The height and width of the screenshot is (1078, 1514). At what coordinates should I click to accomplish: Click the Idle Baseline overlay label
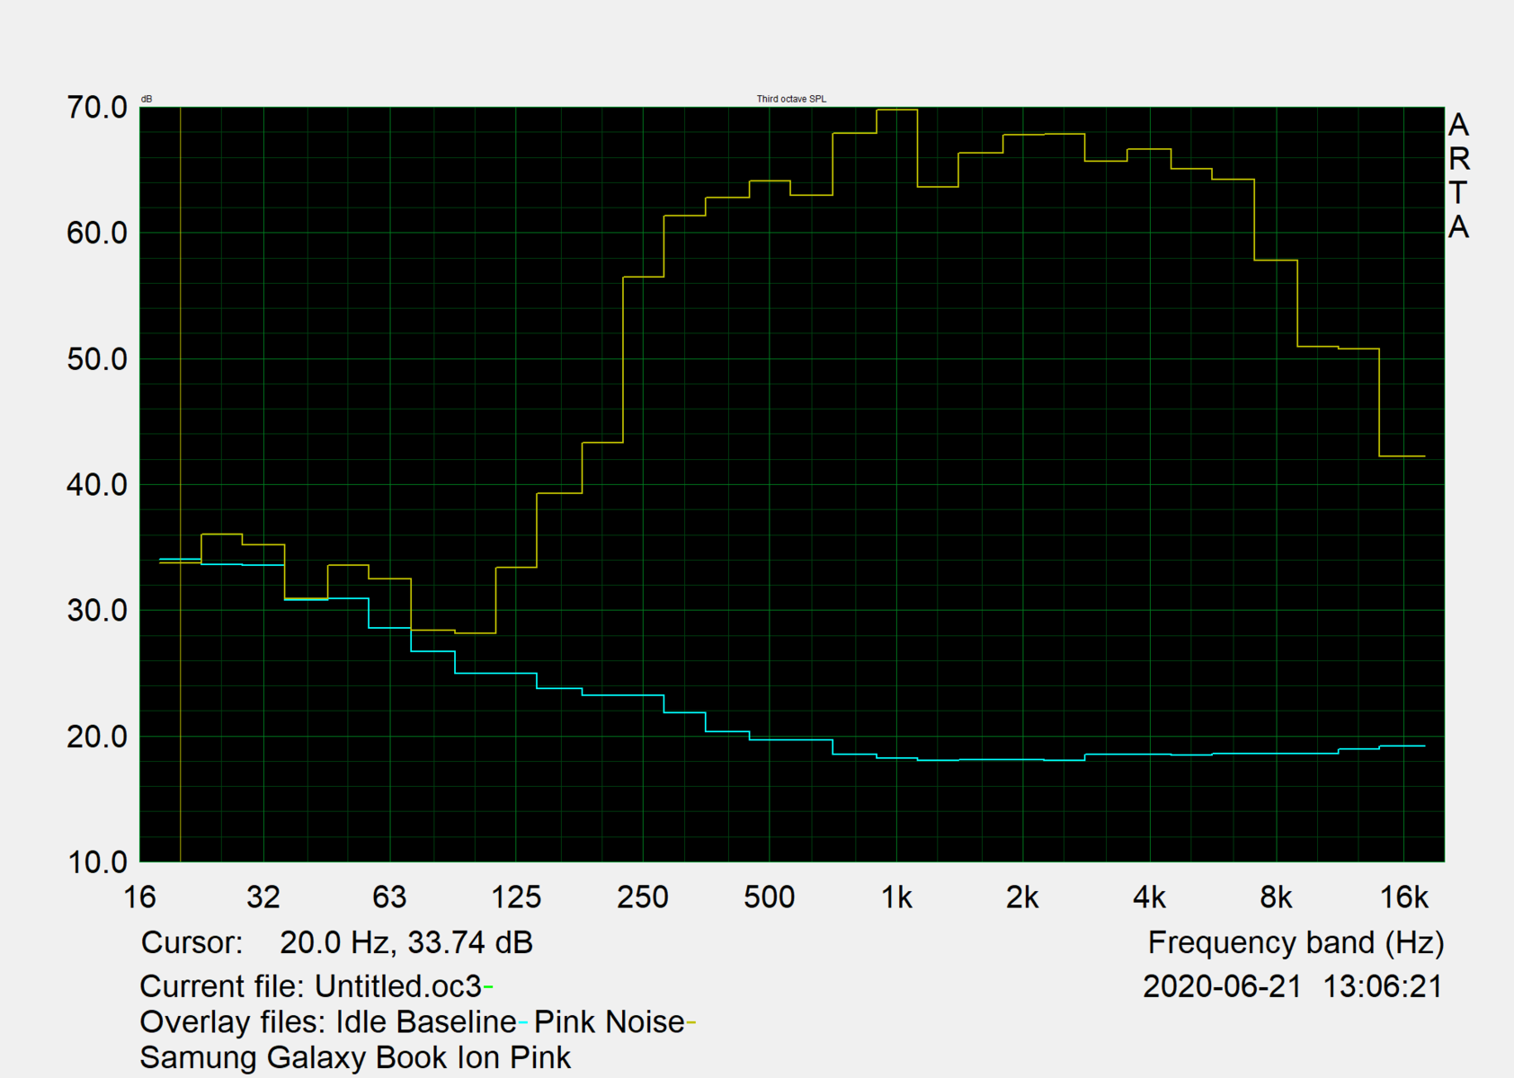point(426,1022)
